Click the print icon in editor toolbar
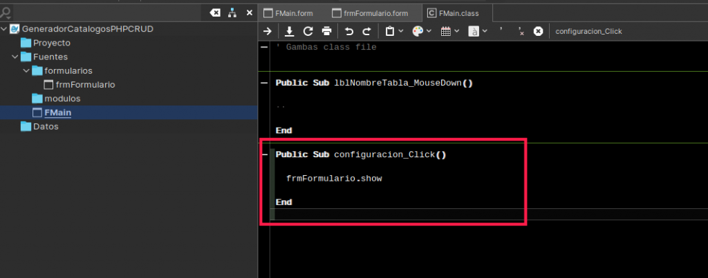Viewport: 708px width, 278px height. pyautogui.click(x=327, y=31)
